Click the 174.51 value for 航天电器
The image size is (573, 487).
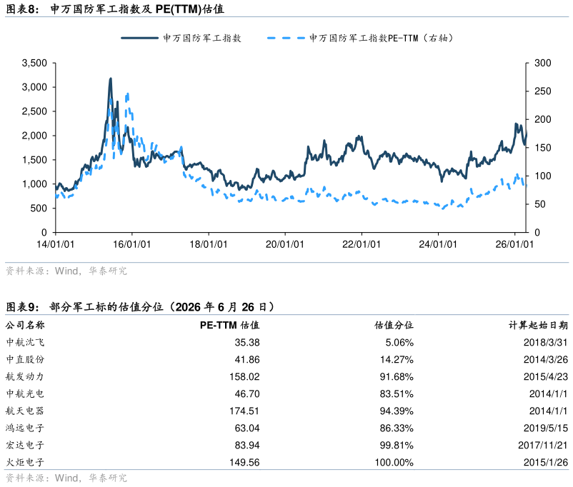pyautogui.click(x=244, y=411)
